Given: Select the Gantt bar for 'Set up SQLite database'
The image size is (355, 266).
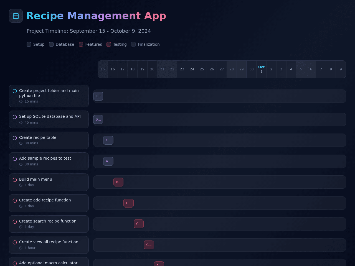Looking at the screenshot, I should (98, 119).
